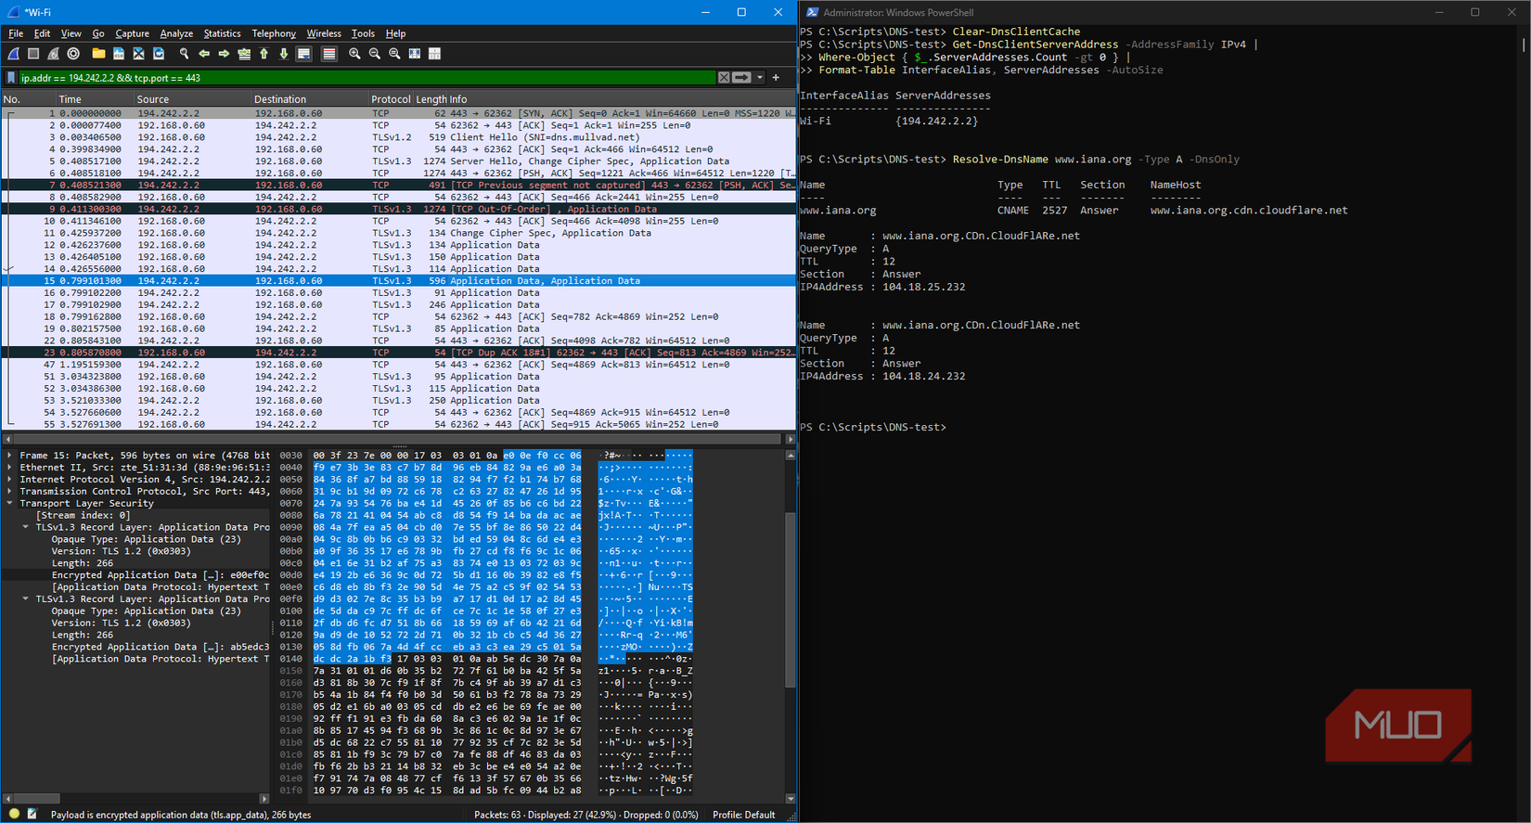Go to a specified packet
Viewport: 1531px width, 823px height.
point(244,54)
